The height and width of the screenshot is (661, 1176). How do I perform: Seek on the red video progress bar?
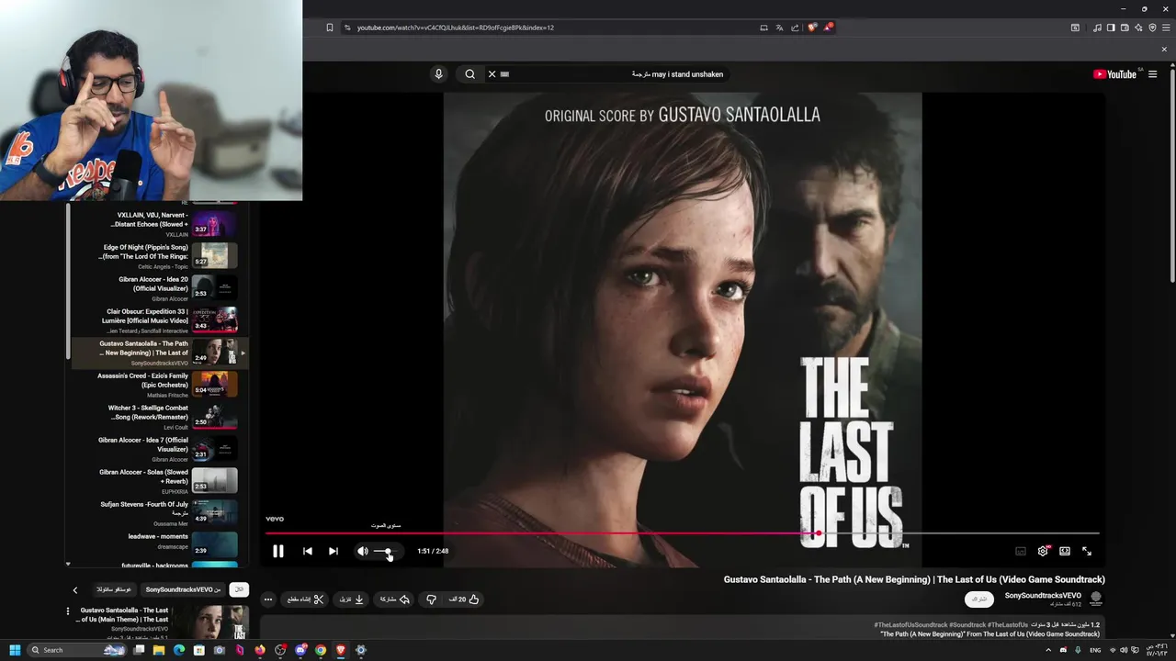coord(682,533)
